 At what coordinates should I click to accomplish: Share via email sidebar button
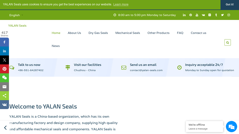coord(4,87)
